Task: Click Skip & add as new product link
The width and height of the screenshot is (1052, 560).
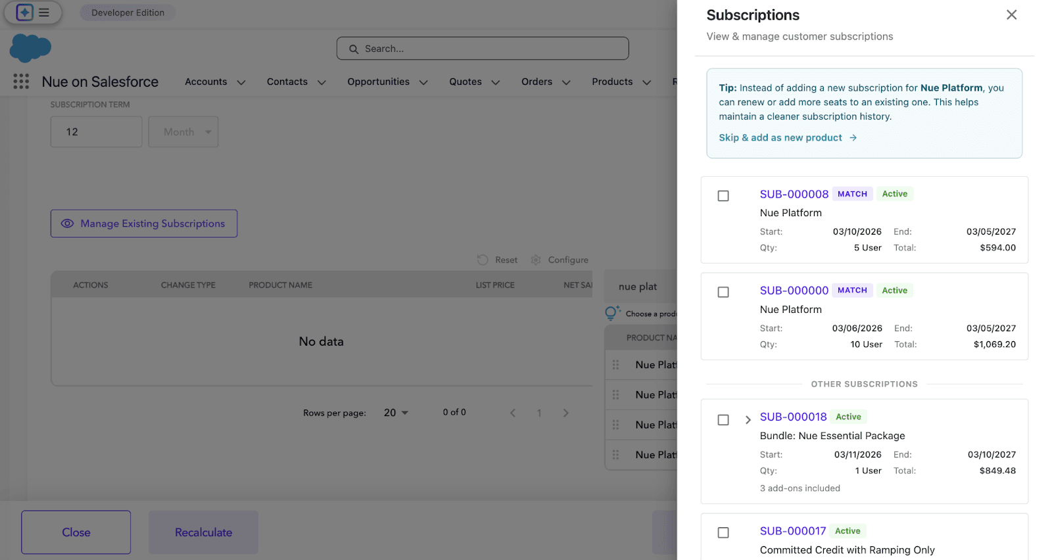Action: (780, 137)
